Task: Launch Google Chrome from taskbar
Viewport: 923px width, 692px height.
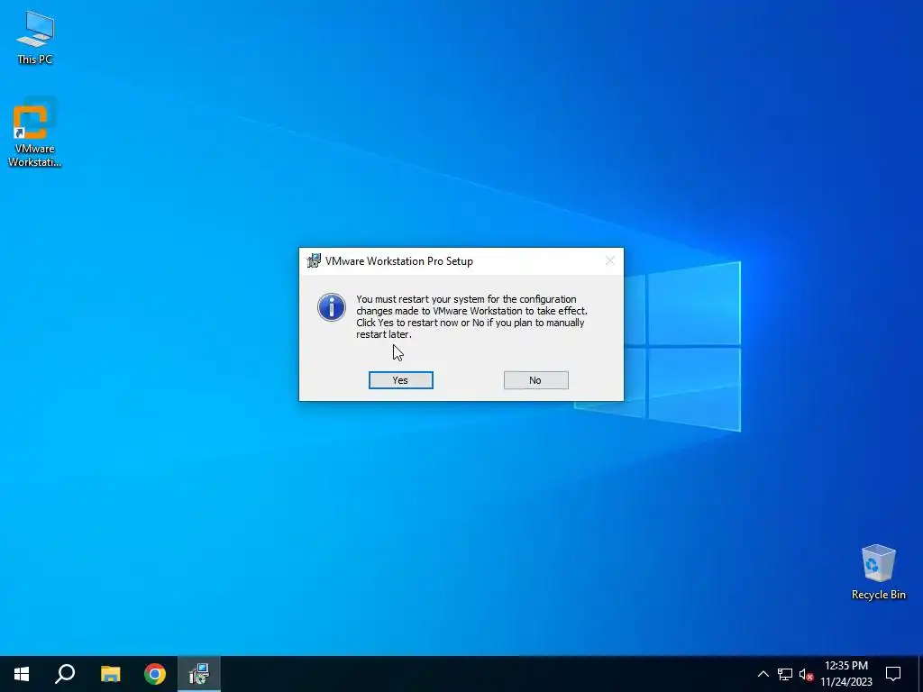Action: coord(155,674)
